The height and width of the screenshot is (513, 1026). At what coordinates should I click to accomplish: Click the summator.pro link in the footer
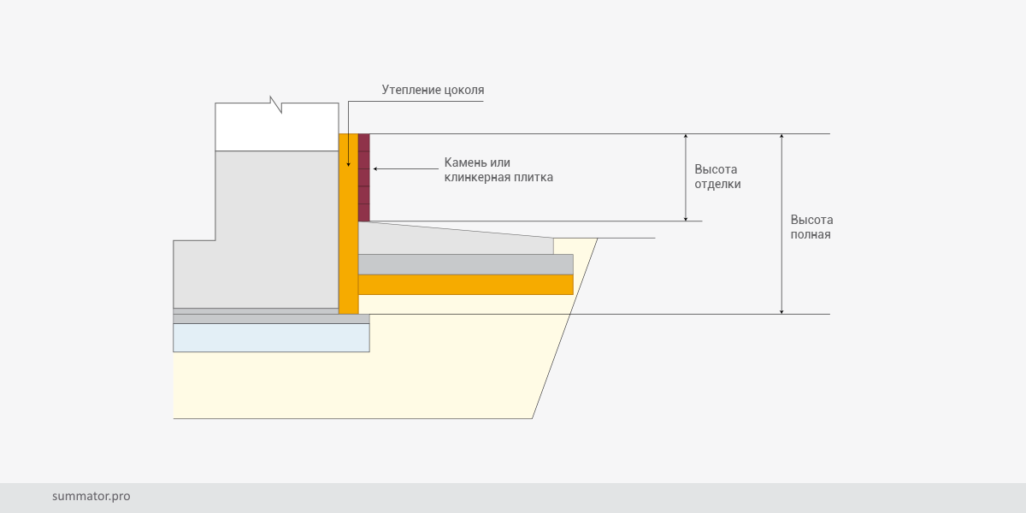(91, 496)
